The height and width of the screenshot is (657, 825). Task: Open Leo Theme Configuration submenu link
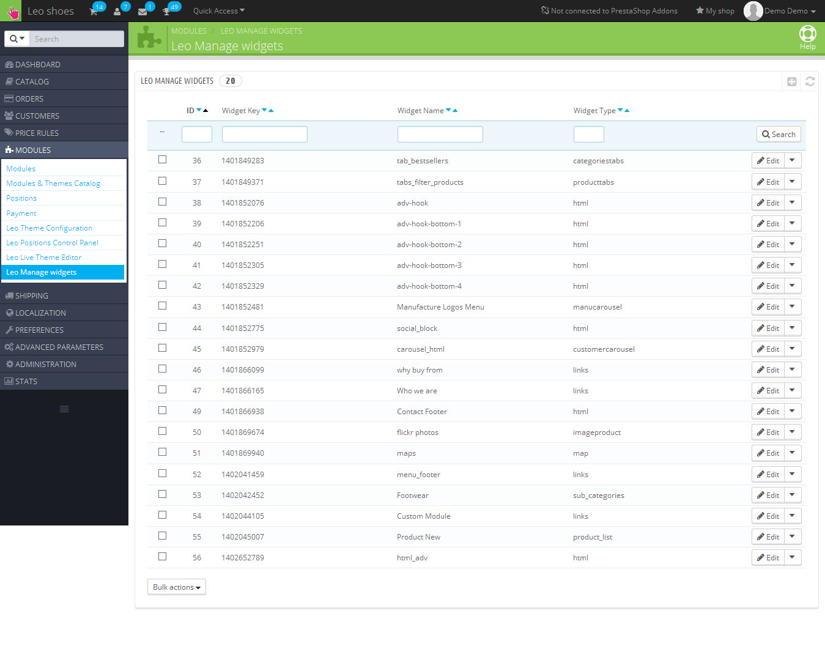[50, 228]
